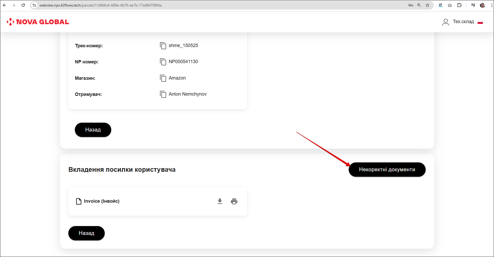Image resolution: width=494 pixels, height=257 pixels.
Task: Download the Invoice document
Action: pos(220,201)
